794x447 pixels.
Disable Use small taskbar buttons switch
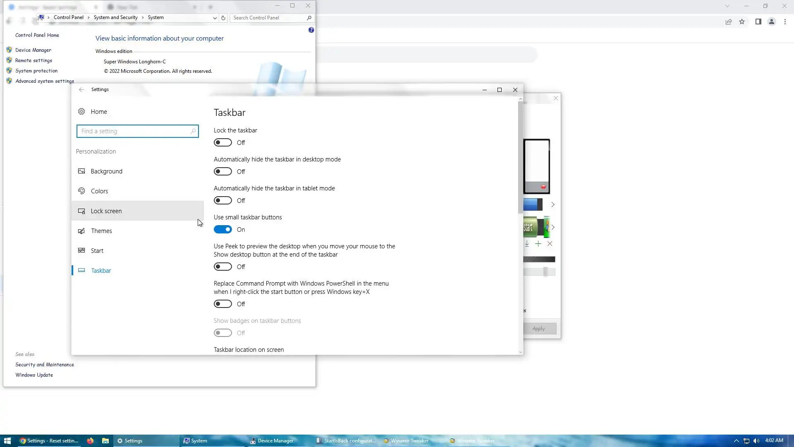[x=222, y=230]
